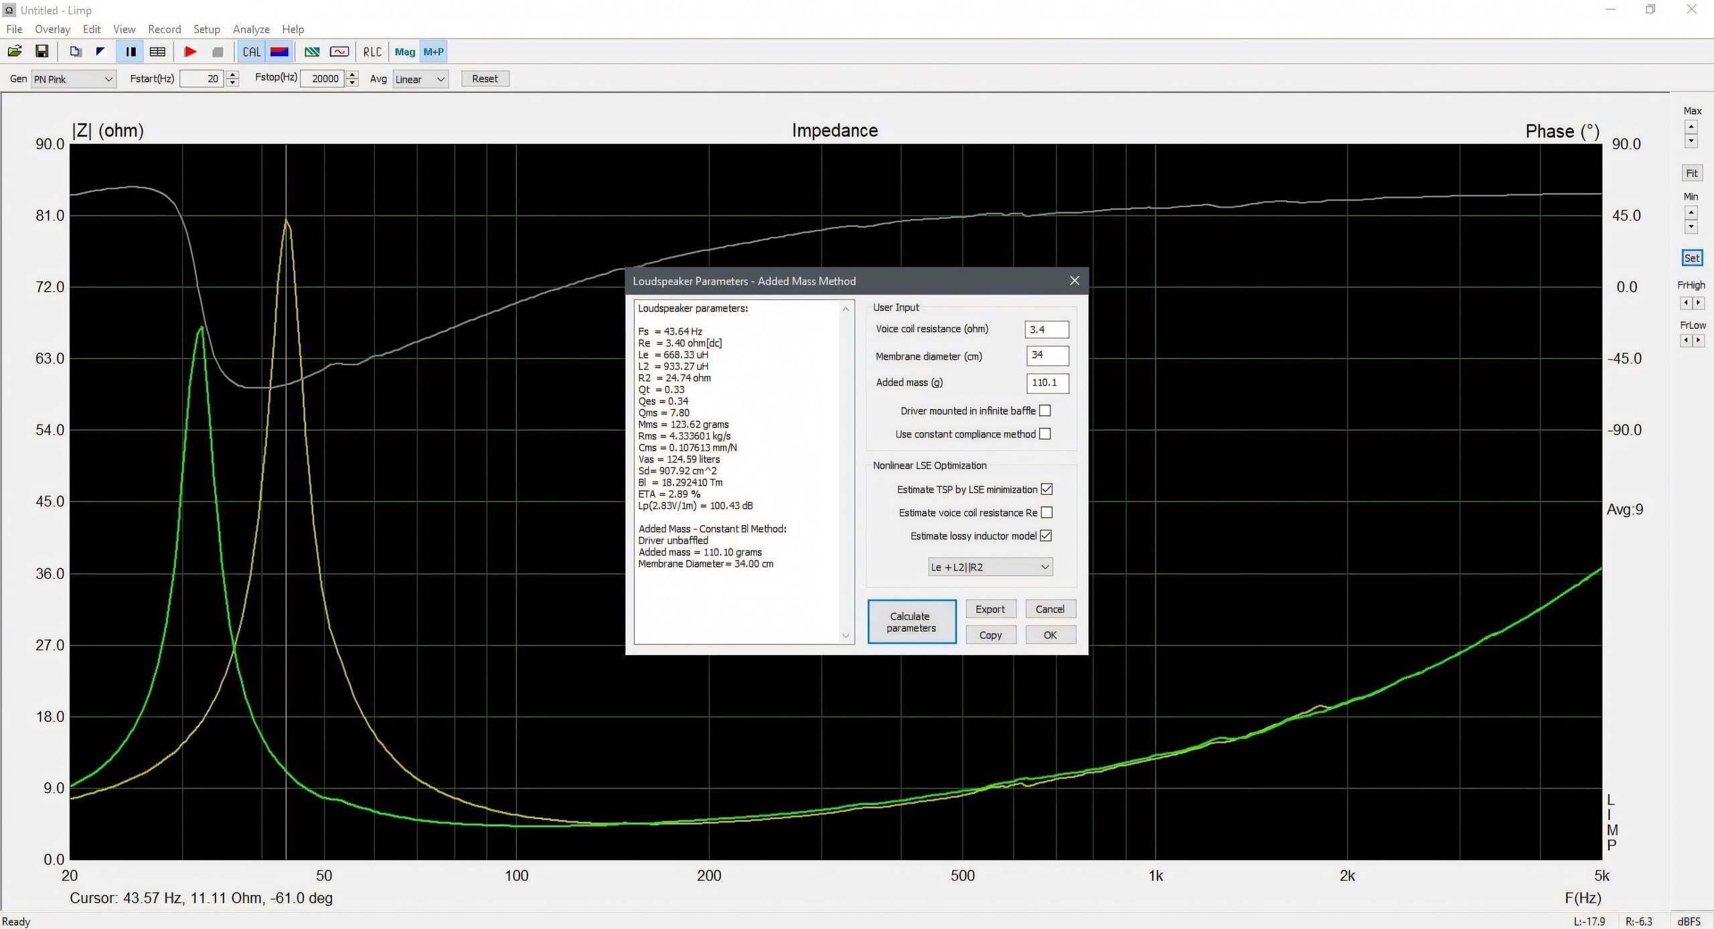Viewport: 1714px width, 929px height.
Task: Click the Export button
Action: pyautogui.click(x=990, y=609)
